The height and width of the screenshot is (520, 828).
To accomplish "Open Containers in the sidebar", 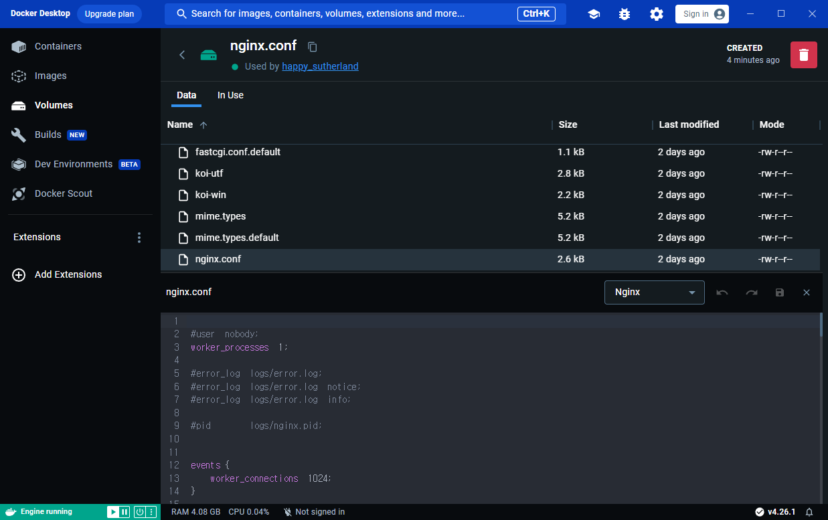I will click(58, 46).
